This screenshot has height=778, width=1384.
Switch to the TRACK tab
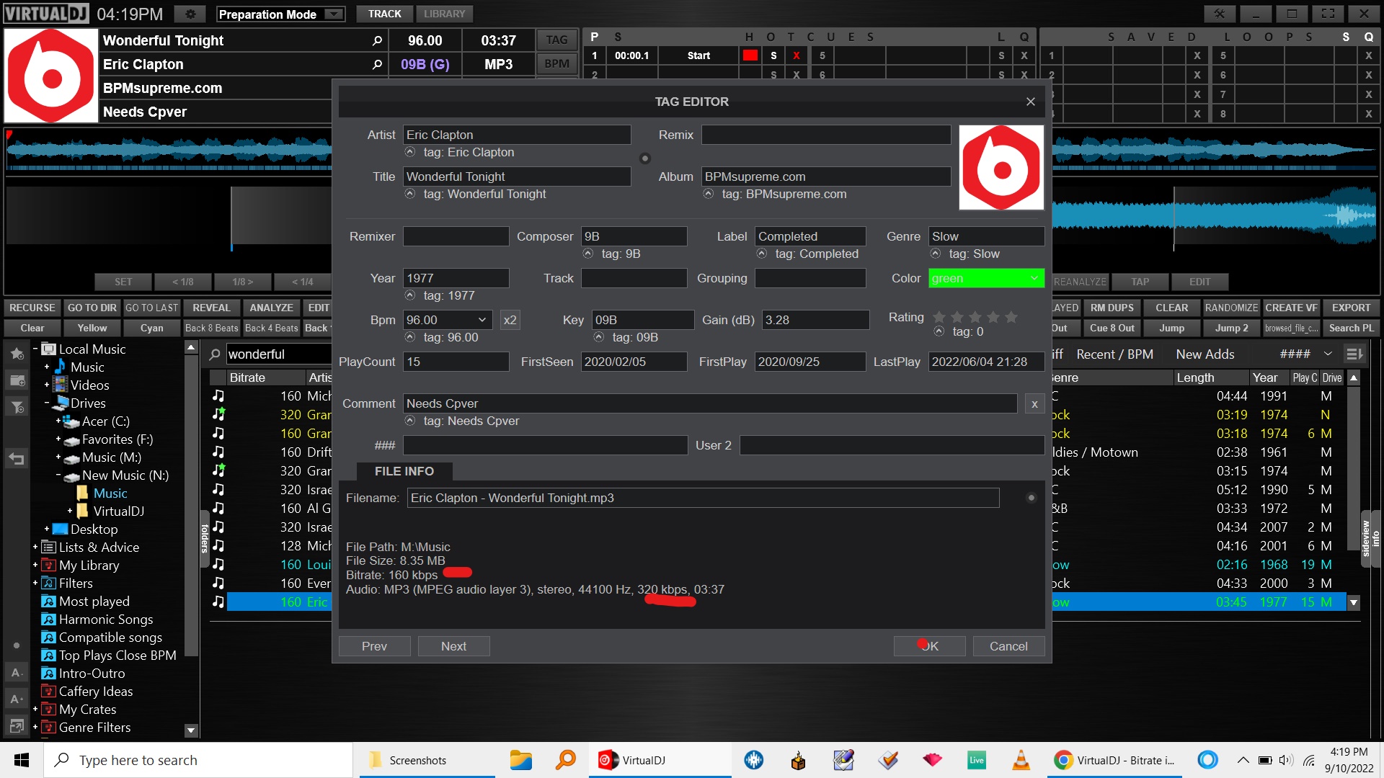[385, 14]
